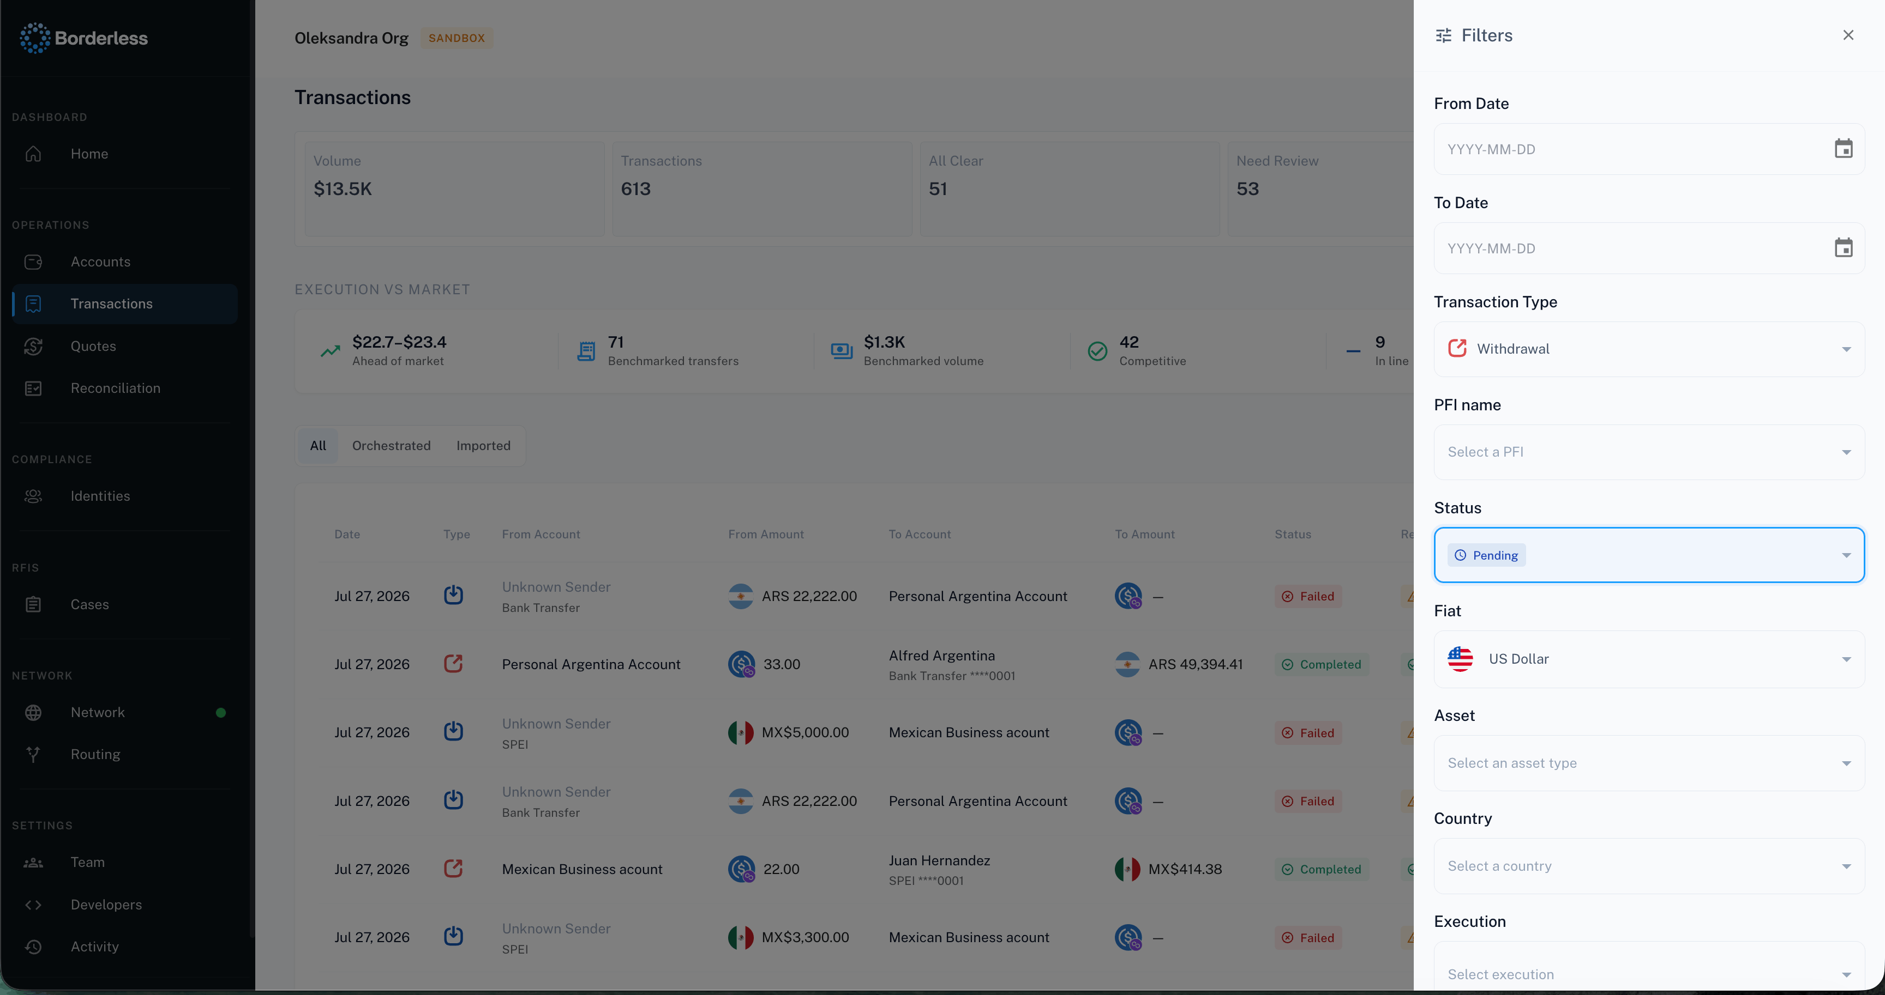Close the Filters panel
Image resolution: width=1885 pixels, height=995 pixels.
pyautogui.click(x=1848, y=35)
